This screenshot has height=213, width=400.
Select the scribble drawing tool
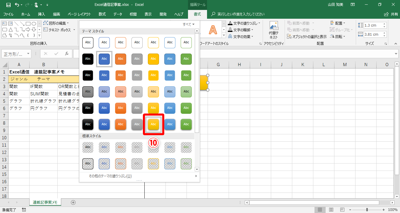click(10, 35)
